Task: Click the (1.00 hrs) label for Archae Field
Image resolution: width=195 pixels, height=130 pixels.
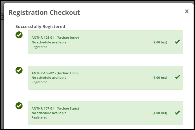Action: pyautogui.click(x=160, y=78)
